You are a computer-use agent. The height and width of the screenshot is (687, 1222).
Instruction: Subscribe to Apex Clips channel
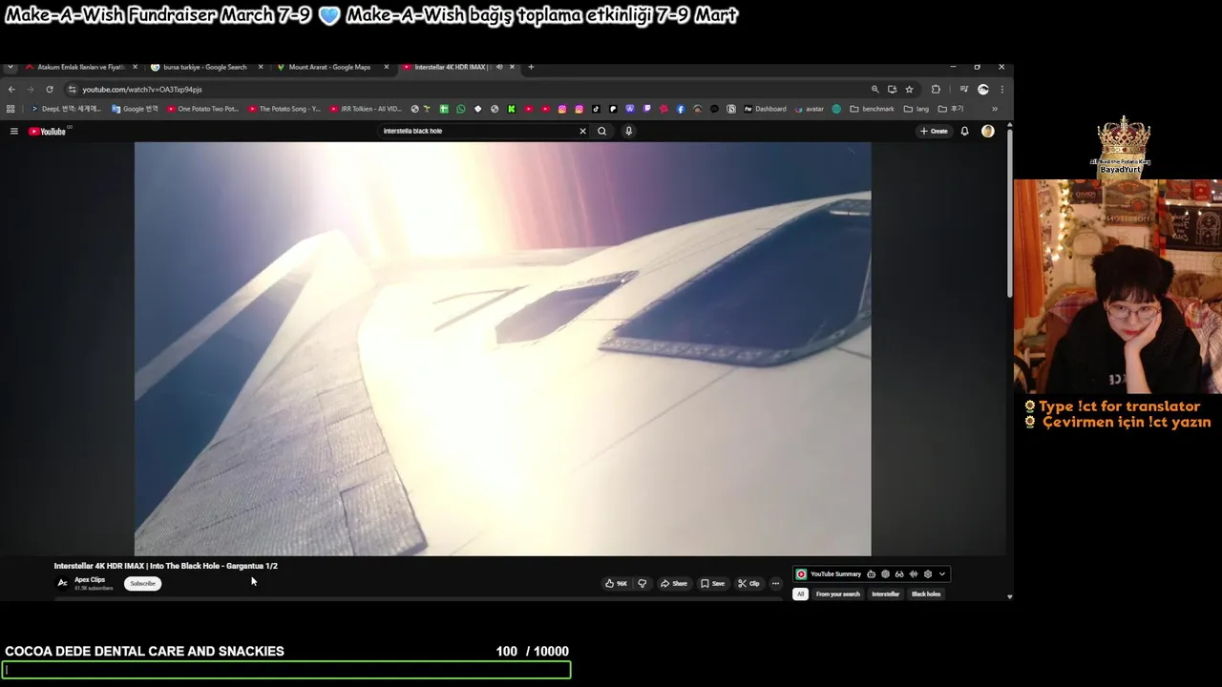pos(142,583)
